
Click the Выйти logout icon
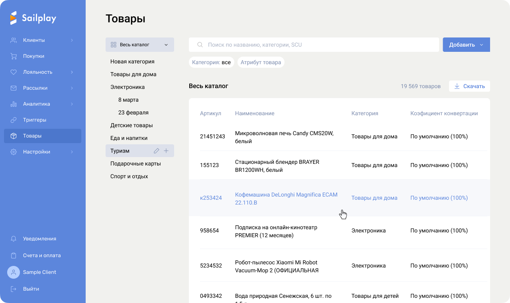(14, 289)
